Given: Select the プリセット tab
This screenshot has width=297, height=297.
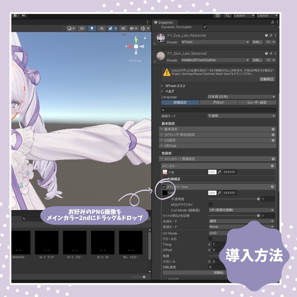Looking at the screenshot, I should click(x=218, y=102).
